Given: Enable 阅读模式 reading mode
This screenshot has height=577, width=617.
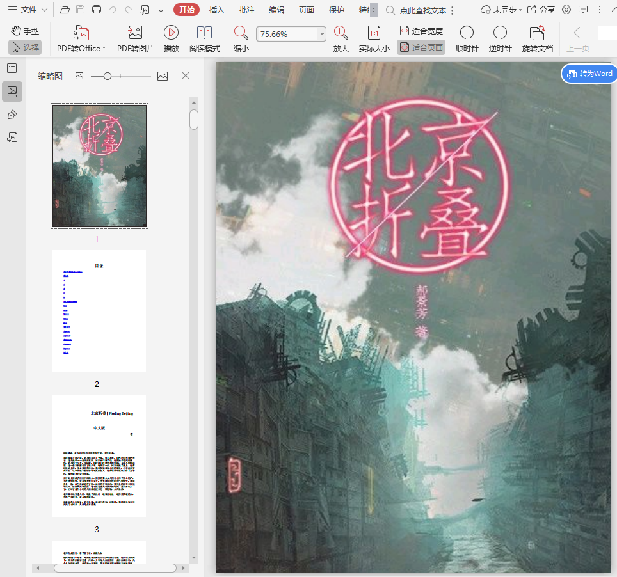Looking at the screenshot, I should coord(205,38).
